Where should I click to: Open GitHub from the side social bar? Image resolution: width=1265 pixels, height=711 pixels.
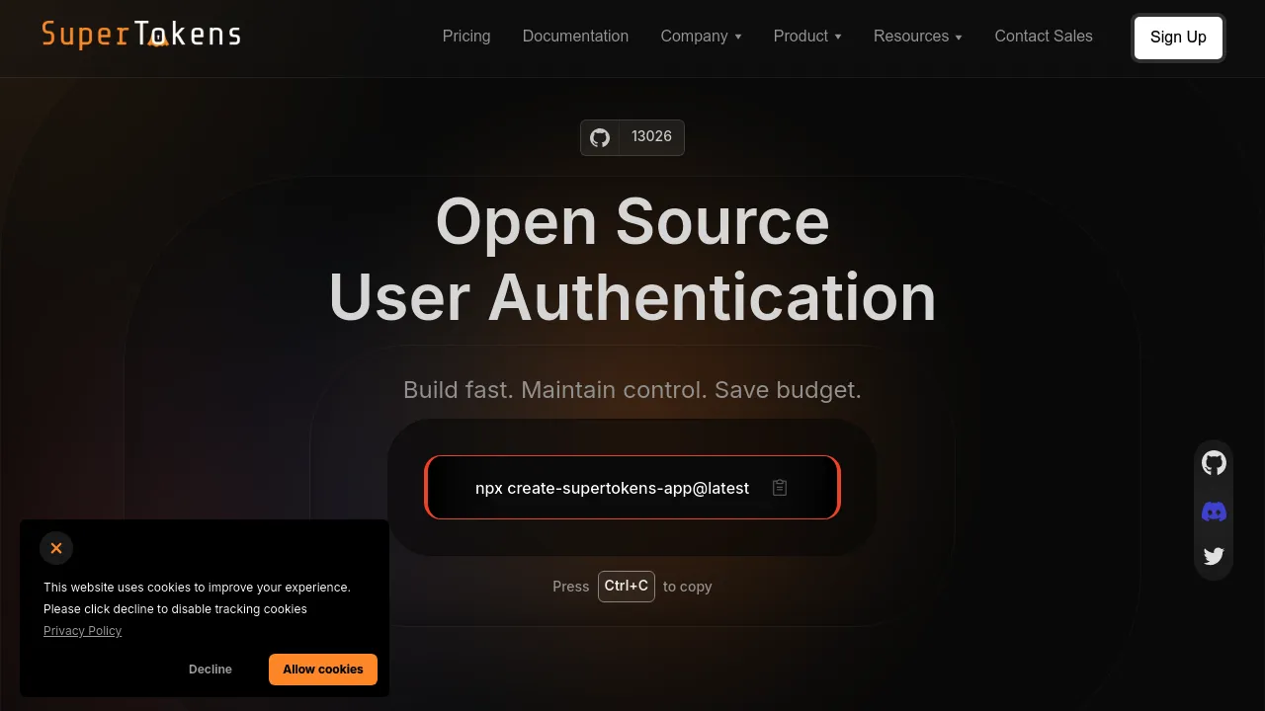1214,462
